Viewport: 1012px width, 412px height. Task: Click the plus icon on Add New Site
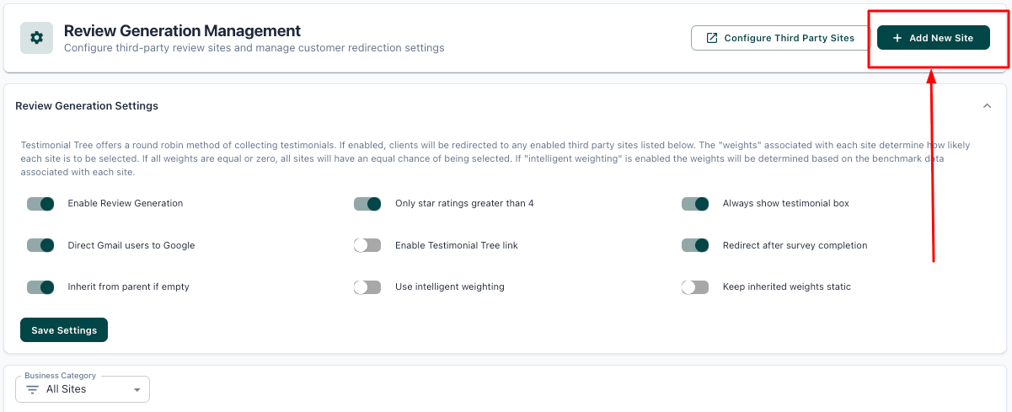coord(897,38)
